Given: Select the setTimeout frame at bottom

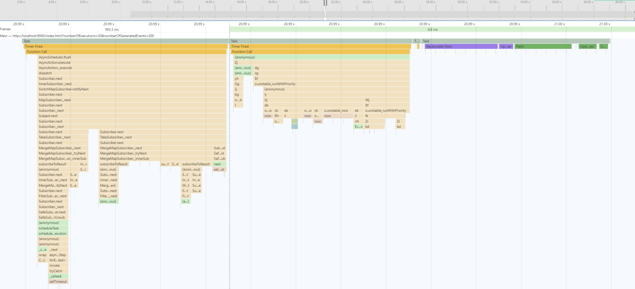Looking at the screenshot, I should click(x=58, y=282).
